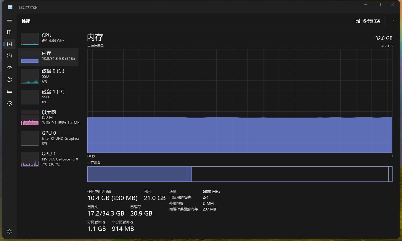
Task: Select GPU 1 NVIDIA GeForce entry
Action: pos(48,159)
